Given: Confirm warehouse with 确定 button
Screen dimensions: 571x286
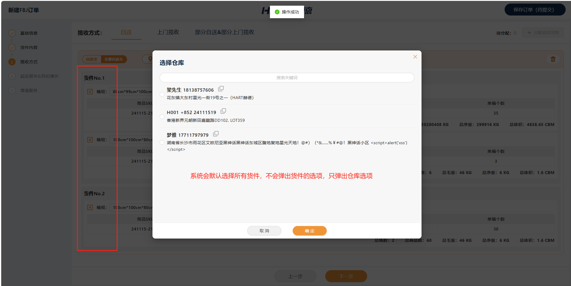Looking at the screenshot, I should tap(309, 231).
